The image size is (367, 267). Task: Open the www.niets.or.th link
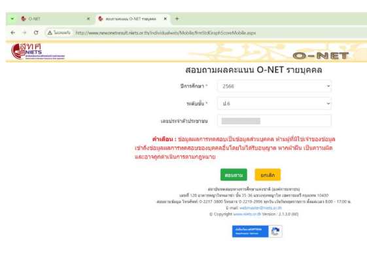click(x=247, y=214)
